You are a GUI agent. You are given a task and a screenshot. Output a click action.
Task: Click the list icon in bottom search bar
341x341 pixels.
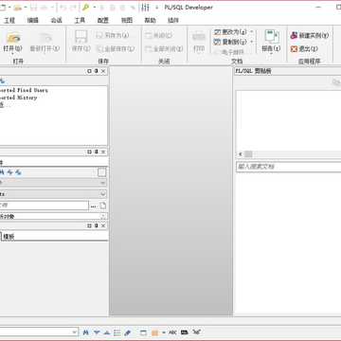pyautogui.click(x=117, y=332)
